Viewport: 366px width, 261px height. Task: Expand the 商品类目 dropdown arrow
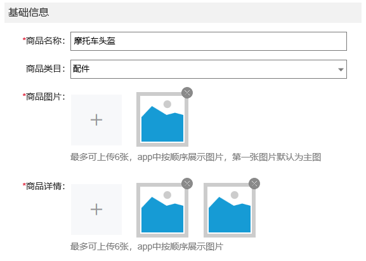(341, 69)
